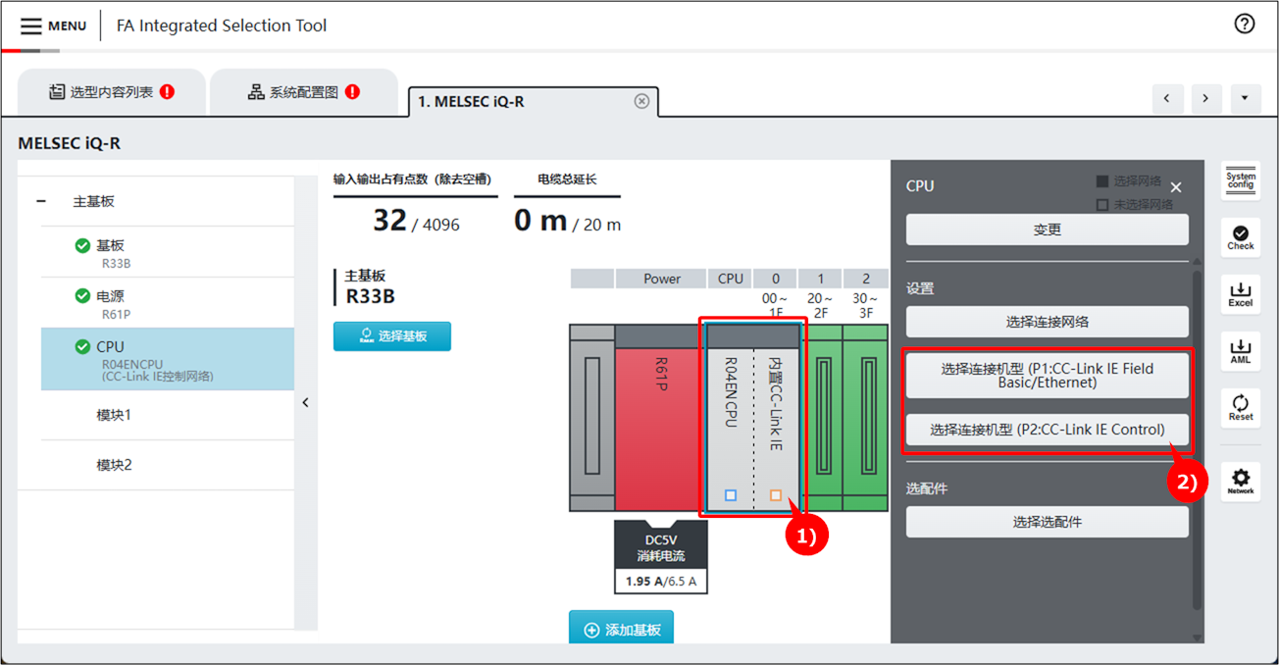Select 模块1 in the tree
The height and width of the screenshot is (665, 1279).
coord(114,415)
